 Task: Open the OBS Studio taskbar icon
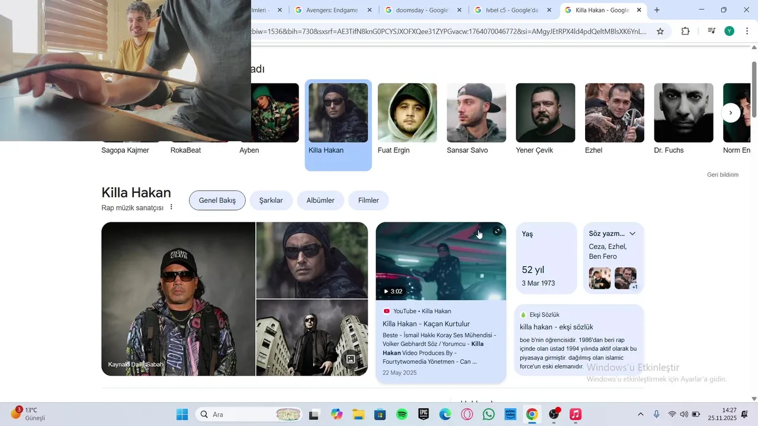click(554, 414)
